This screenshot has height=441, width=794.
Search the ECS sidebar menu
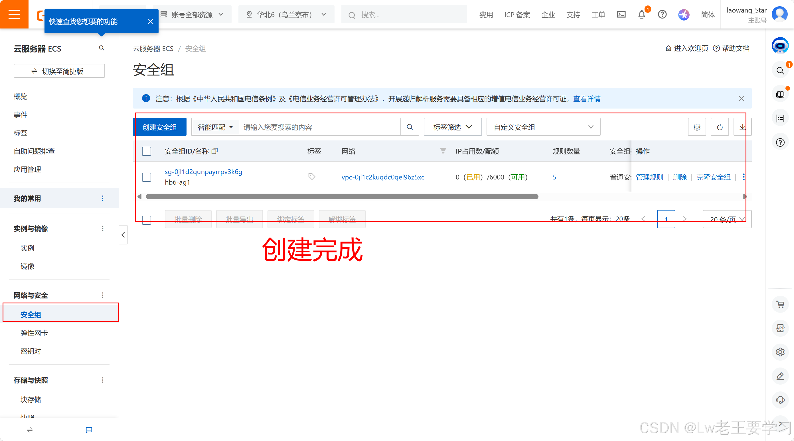click(x=102, y=48)
